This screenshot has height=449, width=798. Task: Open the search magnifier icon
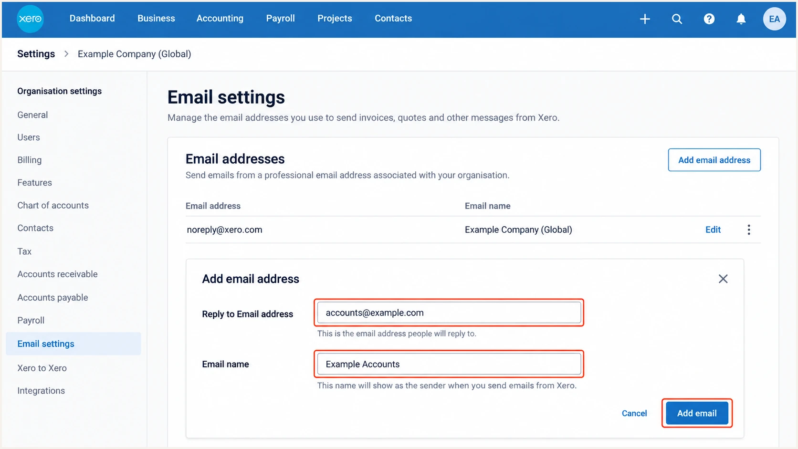coord(677,19)
